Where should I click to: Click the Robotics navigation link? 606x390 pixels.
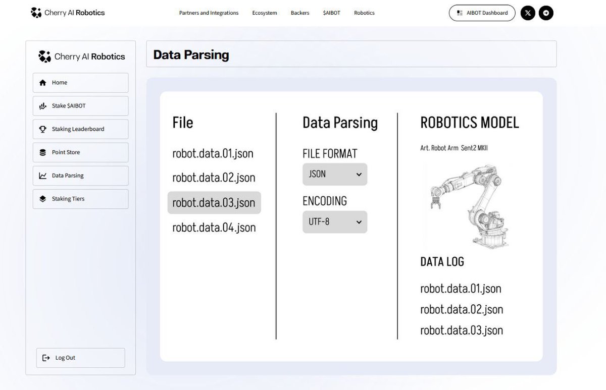pyautogui.click(x=364, y=13)
